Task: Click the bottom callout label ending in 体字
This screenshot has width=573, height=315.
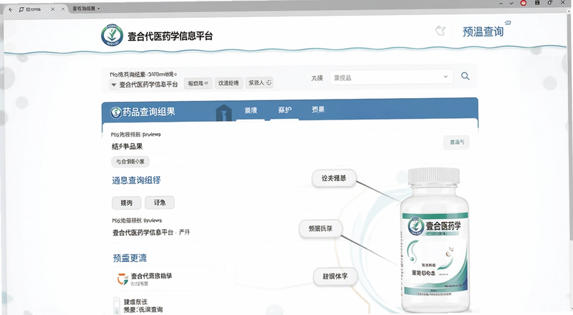Action: point(335,276)
